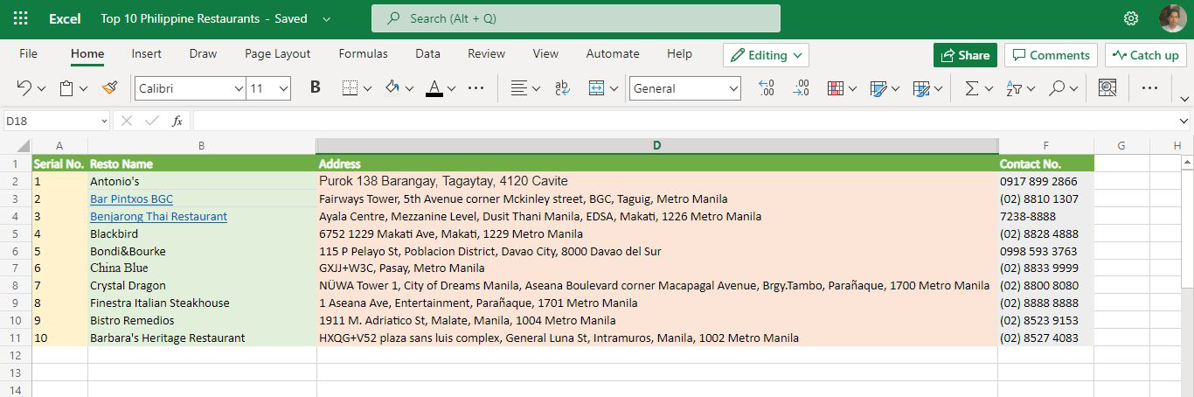The height and width of the screenshot is (397, 1194).
Task: Click the text alignment icon
Action: point(519,88)
